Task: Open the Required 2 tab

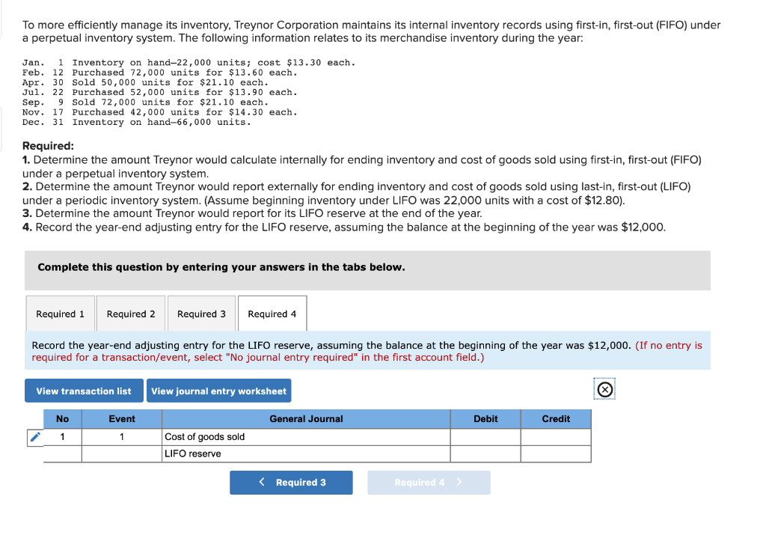Action: tap(130, 314)
